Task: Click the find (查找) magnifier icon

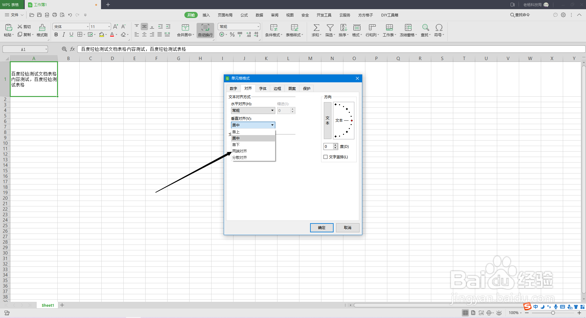Action: 425,27
